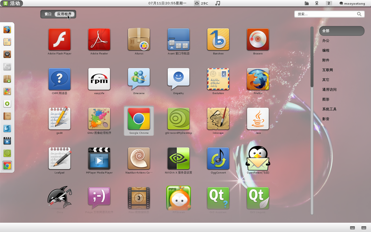Launch easyLife rpm app
The height and width of the screenshot is (232, 371).
click(99, 79)
